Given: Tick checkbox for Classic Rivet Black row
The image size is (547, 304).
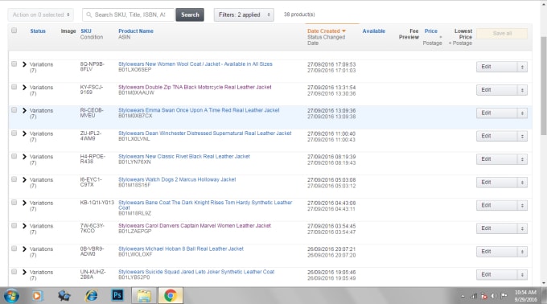Looking at the screenshot, I should (14, 156).
